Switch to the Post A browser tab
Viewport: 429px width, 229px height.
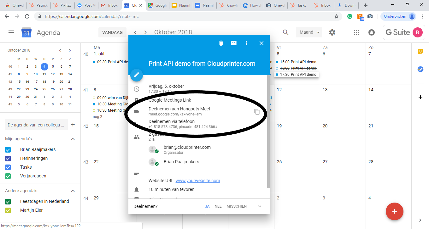click(x=86, y=5)
